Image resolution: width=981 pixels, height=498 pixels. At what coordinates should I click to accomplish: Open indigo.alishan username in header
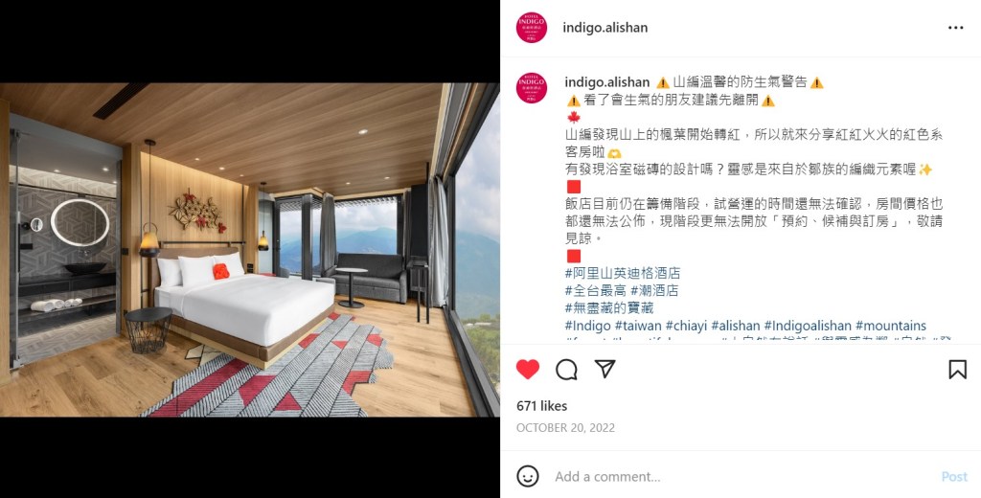[x=605, y=28]
